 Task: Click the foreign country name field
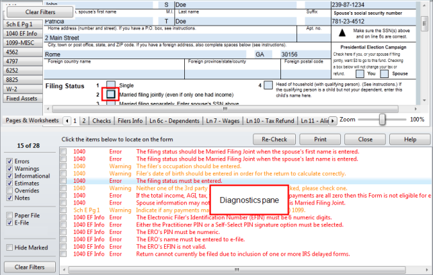point(114,74)
